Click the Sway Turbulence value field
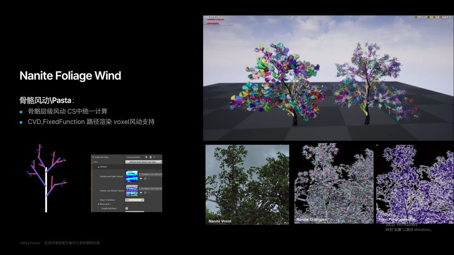This screenshot has height=255, width=454. click(135, 200)
